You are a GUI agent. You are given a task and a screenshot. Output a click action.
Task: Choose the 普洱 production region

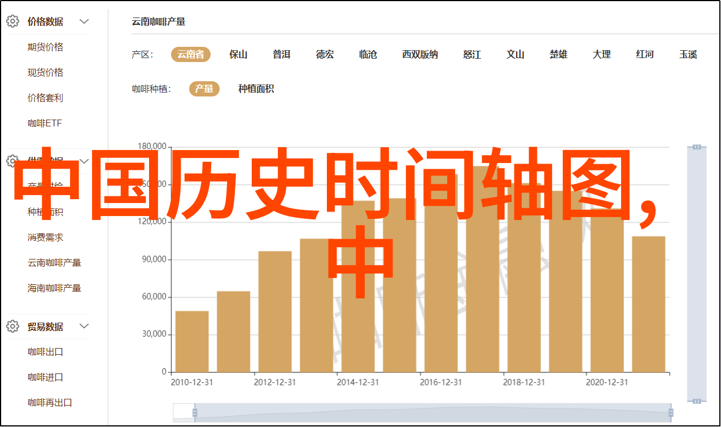click(281, 54)
